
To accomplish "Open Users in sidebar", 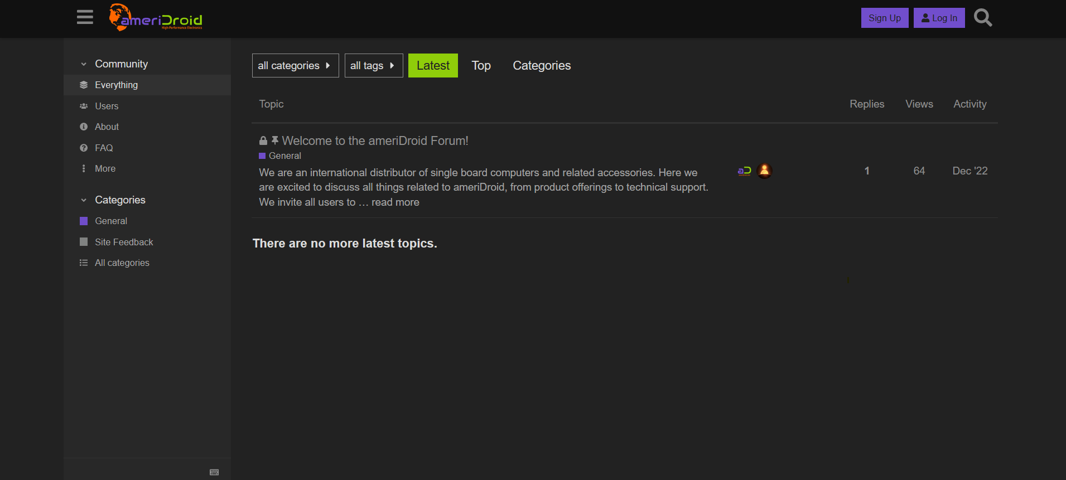I will 107,106.
